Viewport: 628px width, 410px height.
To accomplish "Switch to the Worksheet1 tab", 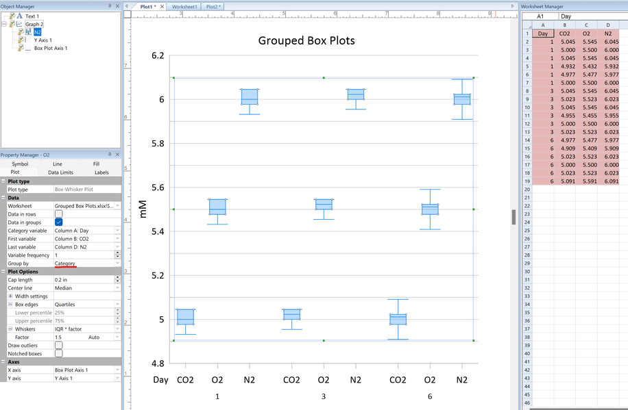I will [x=184, y=6].
